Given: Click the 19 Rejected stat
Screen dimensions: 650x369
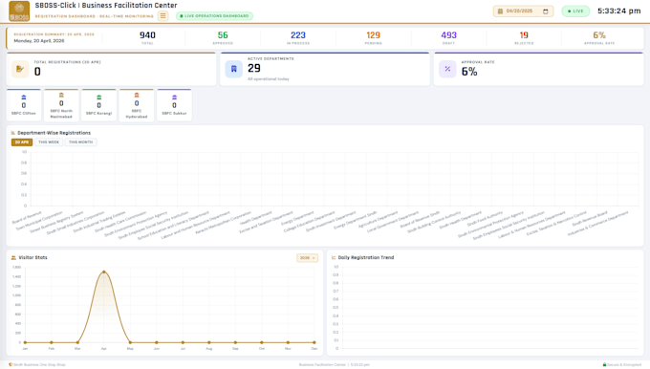Looking at the screenshot, I should click(x=524, y=37).
